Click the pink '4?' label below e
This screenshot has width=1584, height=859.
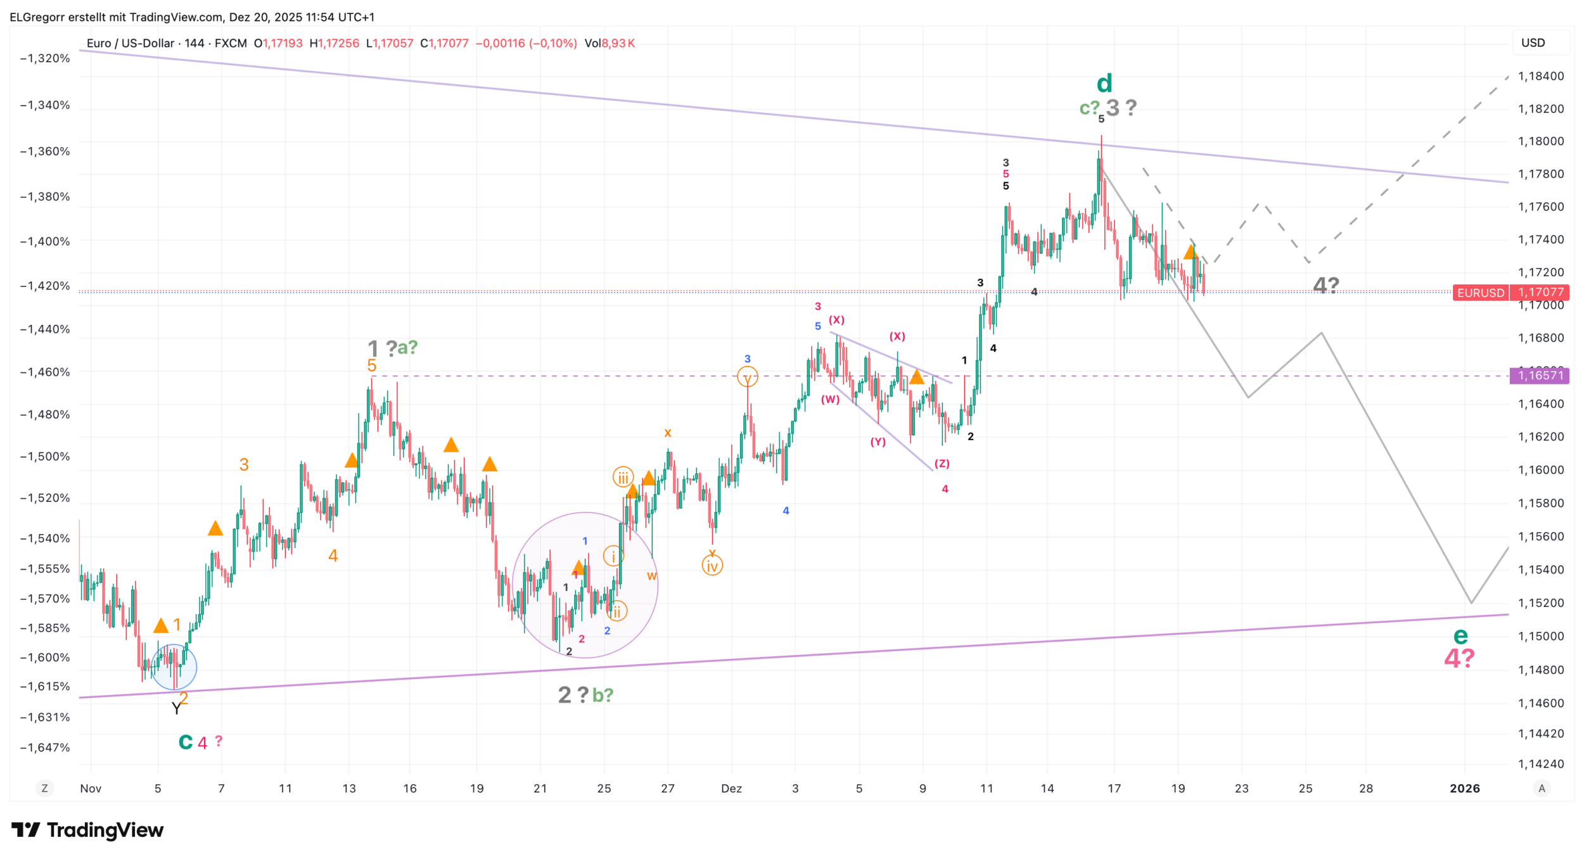[1459, 659]
